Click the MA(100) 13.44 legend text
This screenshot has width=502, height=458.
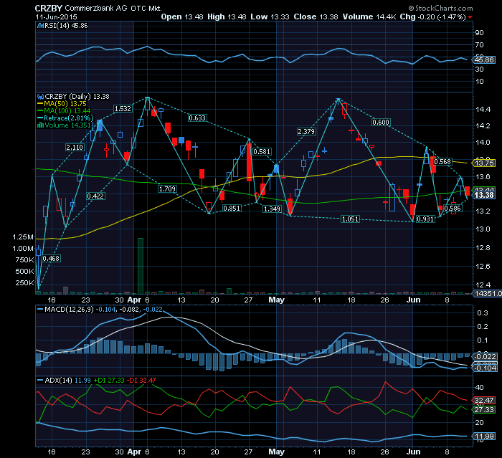(67, 111)
